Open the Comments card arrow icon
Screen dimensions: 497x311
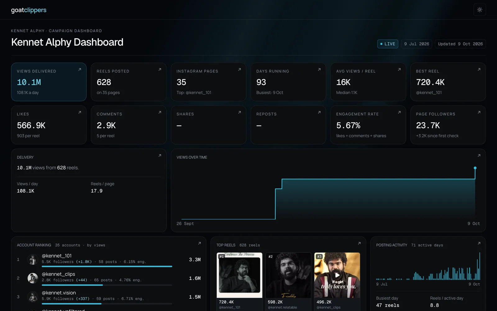(x=160, y=113)
